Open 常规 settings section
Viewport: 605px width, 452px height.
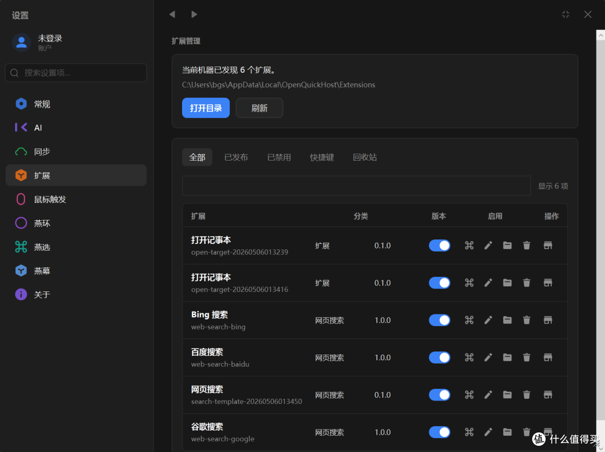(x=76, y=104)
